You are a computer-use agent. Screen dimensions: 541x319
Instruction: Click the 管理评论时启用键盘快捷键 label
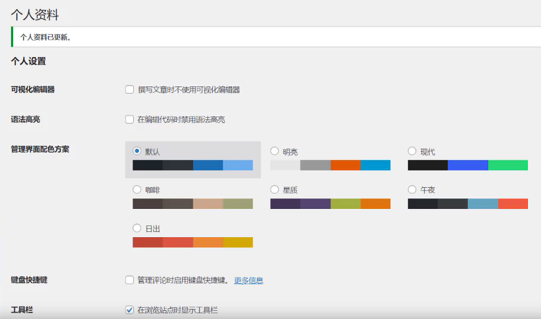(183, 280)
